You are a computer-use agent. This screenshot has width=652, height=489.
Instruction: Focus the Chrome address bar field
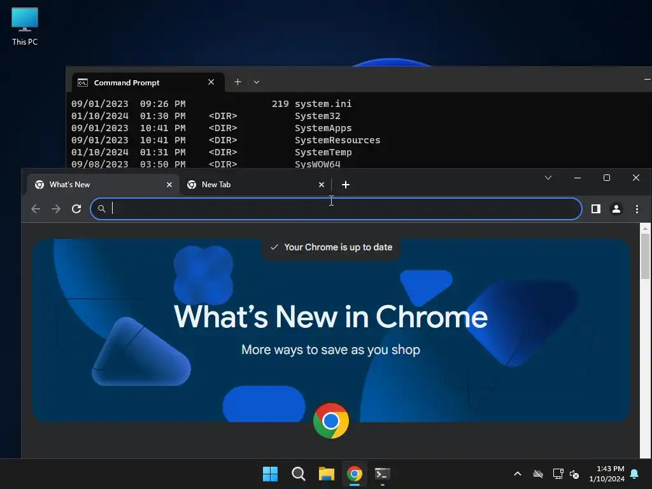click(336, 209)
